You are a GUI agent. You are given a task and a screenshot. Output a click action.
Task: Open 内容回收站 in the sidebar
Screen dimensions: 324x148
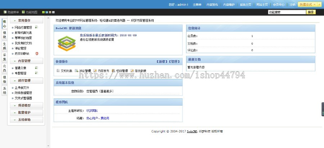(22, 54)
